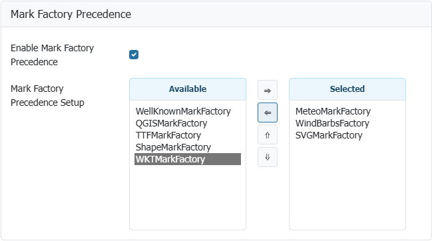Select SVGMarkFactory in the Selected list

(347, 135)
